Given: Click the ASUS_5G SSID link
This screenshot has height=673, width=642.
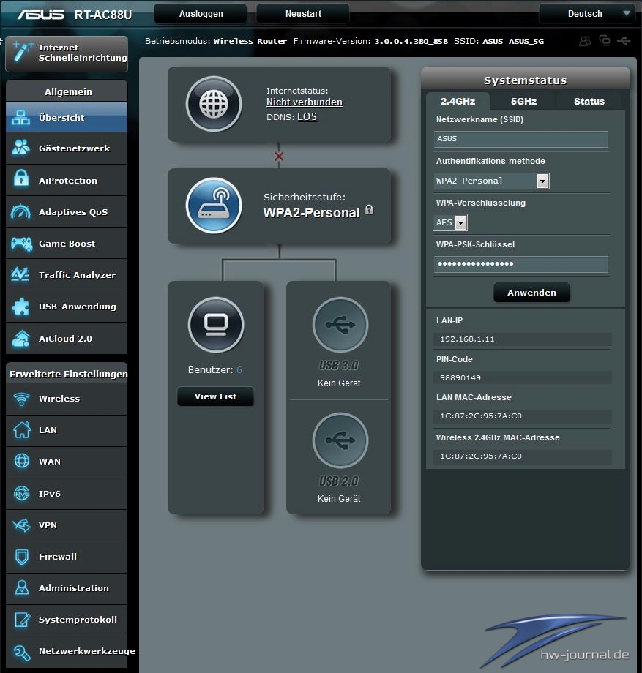Looking at the screenshot, I should click(526, 41).
